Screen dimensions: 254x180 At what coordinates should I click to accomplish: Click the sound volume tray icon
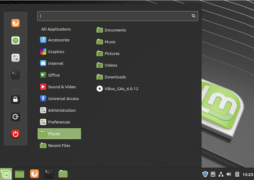point(229,174)
